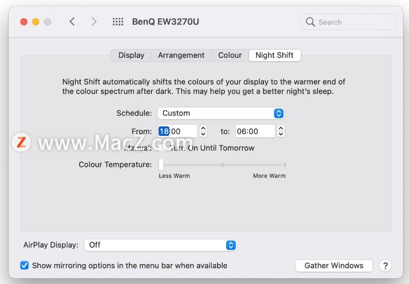409x284 pixels.
Task: Click the BenQ EW3270U window title
Action: 166,22
